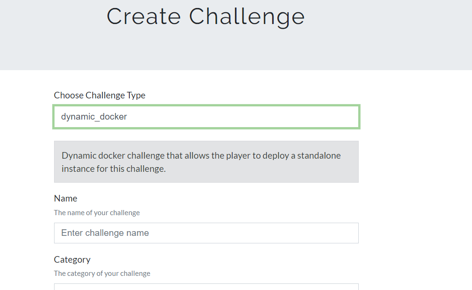Click the dynamic docker description box
Viewport: 472px width, 290px height.
point(206,161)
